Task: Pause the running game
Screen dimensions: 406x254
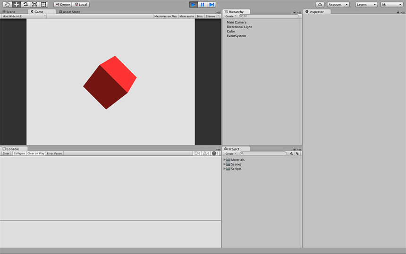Action: click(202, 4)
